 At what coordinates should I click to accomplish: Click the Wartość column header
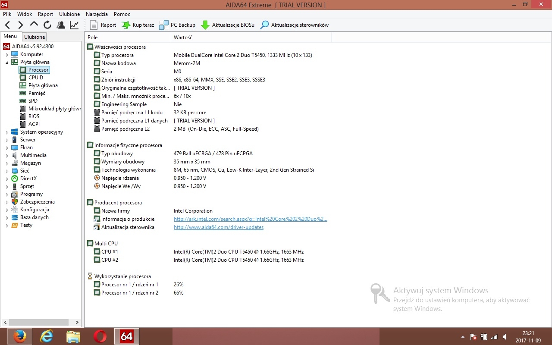point(251,38)
